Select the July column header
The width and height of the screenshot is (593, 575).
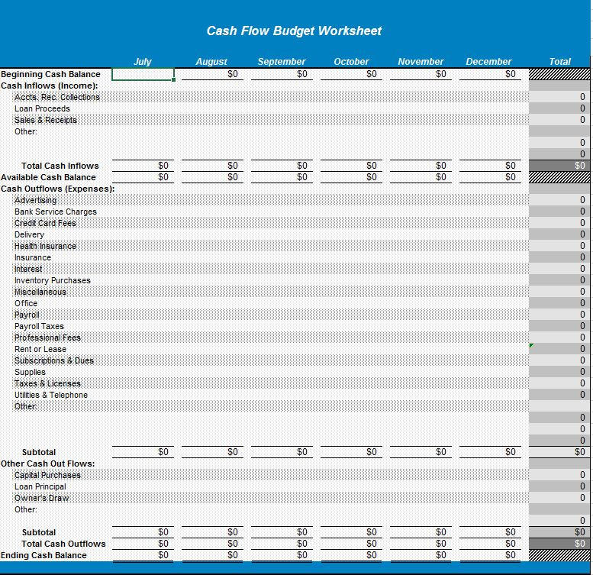(x=142, y=62)
